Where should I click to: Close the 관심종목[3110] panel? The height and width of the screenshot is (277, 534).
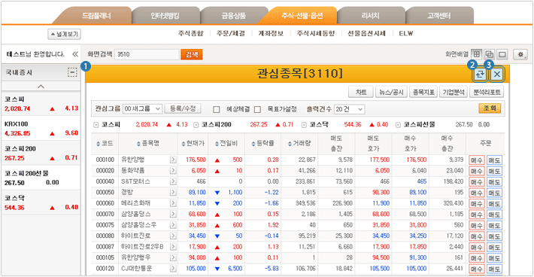pos(497,75)
